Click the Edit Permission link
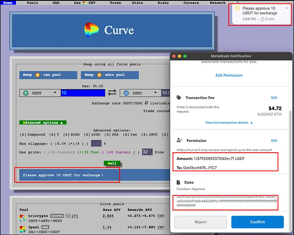Screen dimensions: 294x235 pos(229,75)
